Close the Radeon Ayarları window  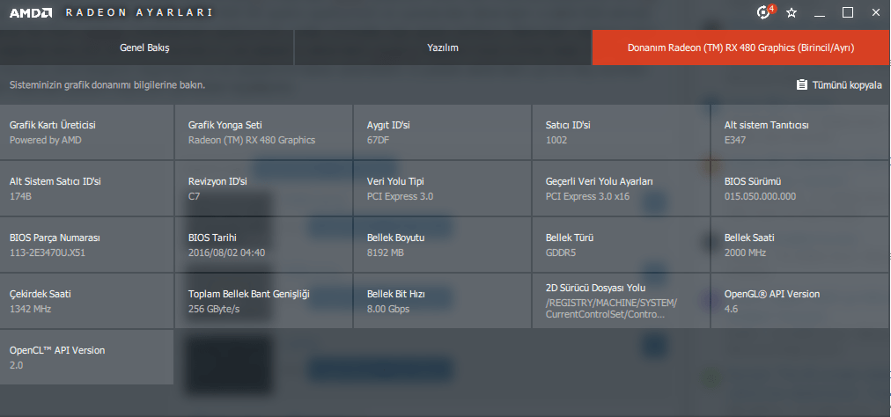click(876, 12)
